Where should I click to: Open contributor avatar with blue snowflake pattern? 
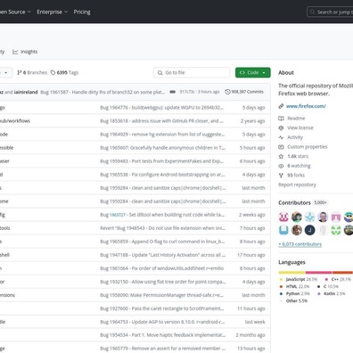309,217
